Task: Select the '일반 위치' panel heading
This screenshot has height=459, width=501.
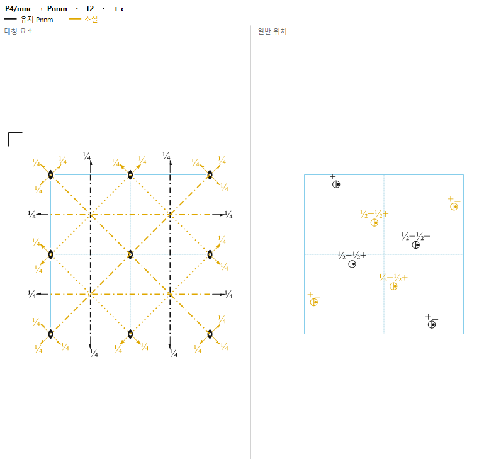Action: click(x=273, y=31)
